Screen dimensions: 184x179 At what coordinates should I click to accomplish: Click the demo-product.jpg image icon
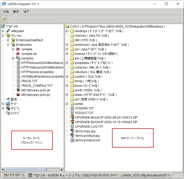(72, 136)
